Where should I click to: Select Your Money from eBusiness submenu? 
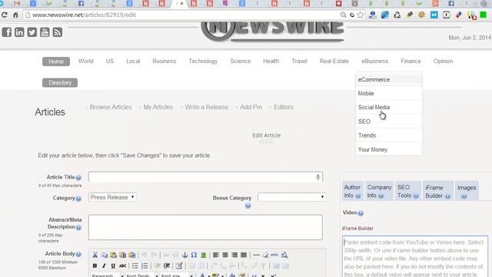(388, 149)
